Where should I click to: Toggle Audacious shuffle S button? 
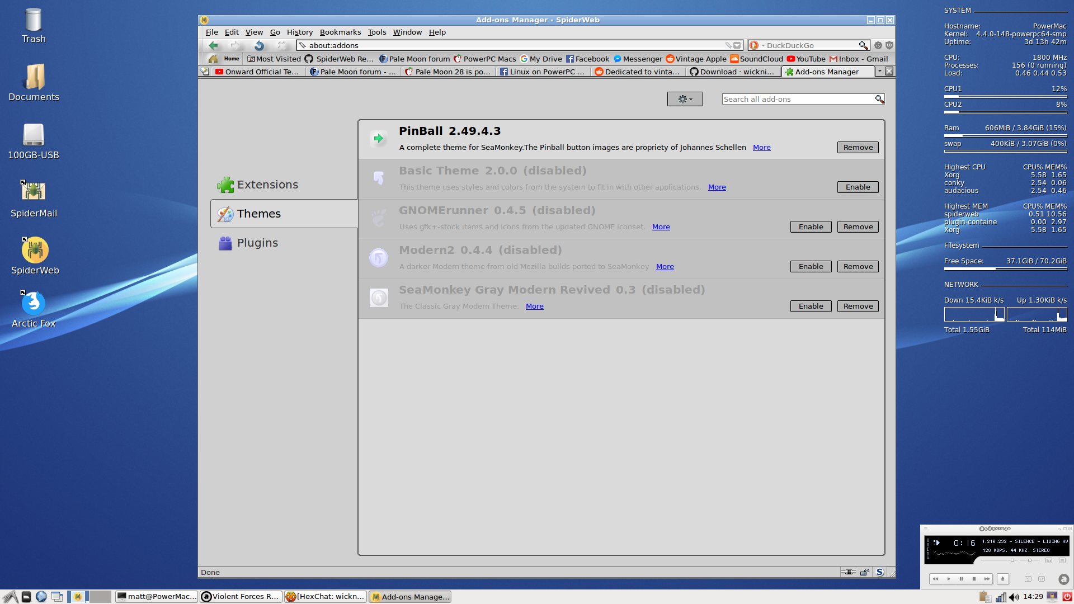(1028, 579)
